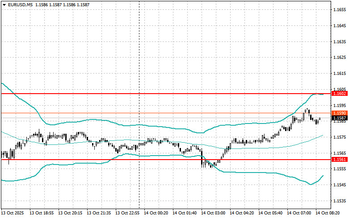
Task: Click the 14 Oct 08:20 time label
Action: [x=328, y=213]
